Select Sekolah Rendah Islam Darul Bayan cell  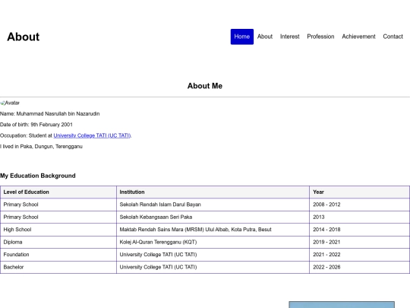(213, 205)
